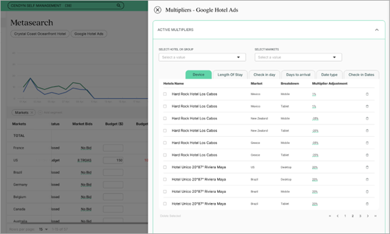Check Hotel Unico Brazil Mobile row checkbox

click(x=165, y=192)
